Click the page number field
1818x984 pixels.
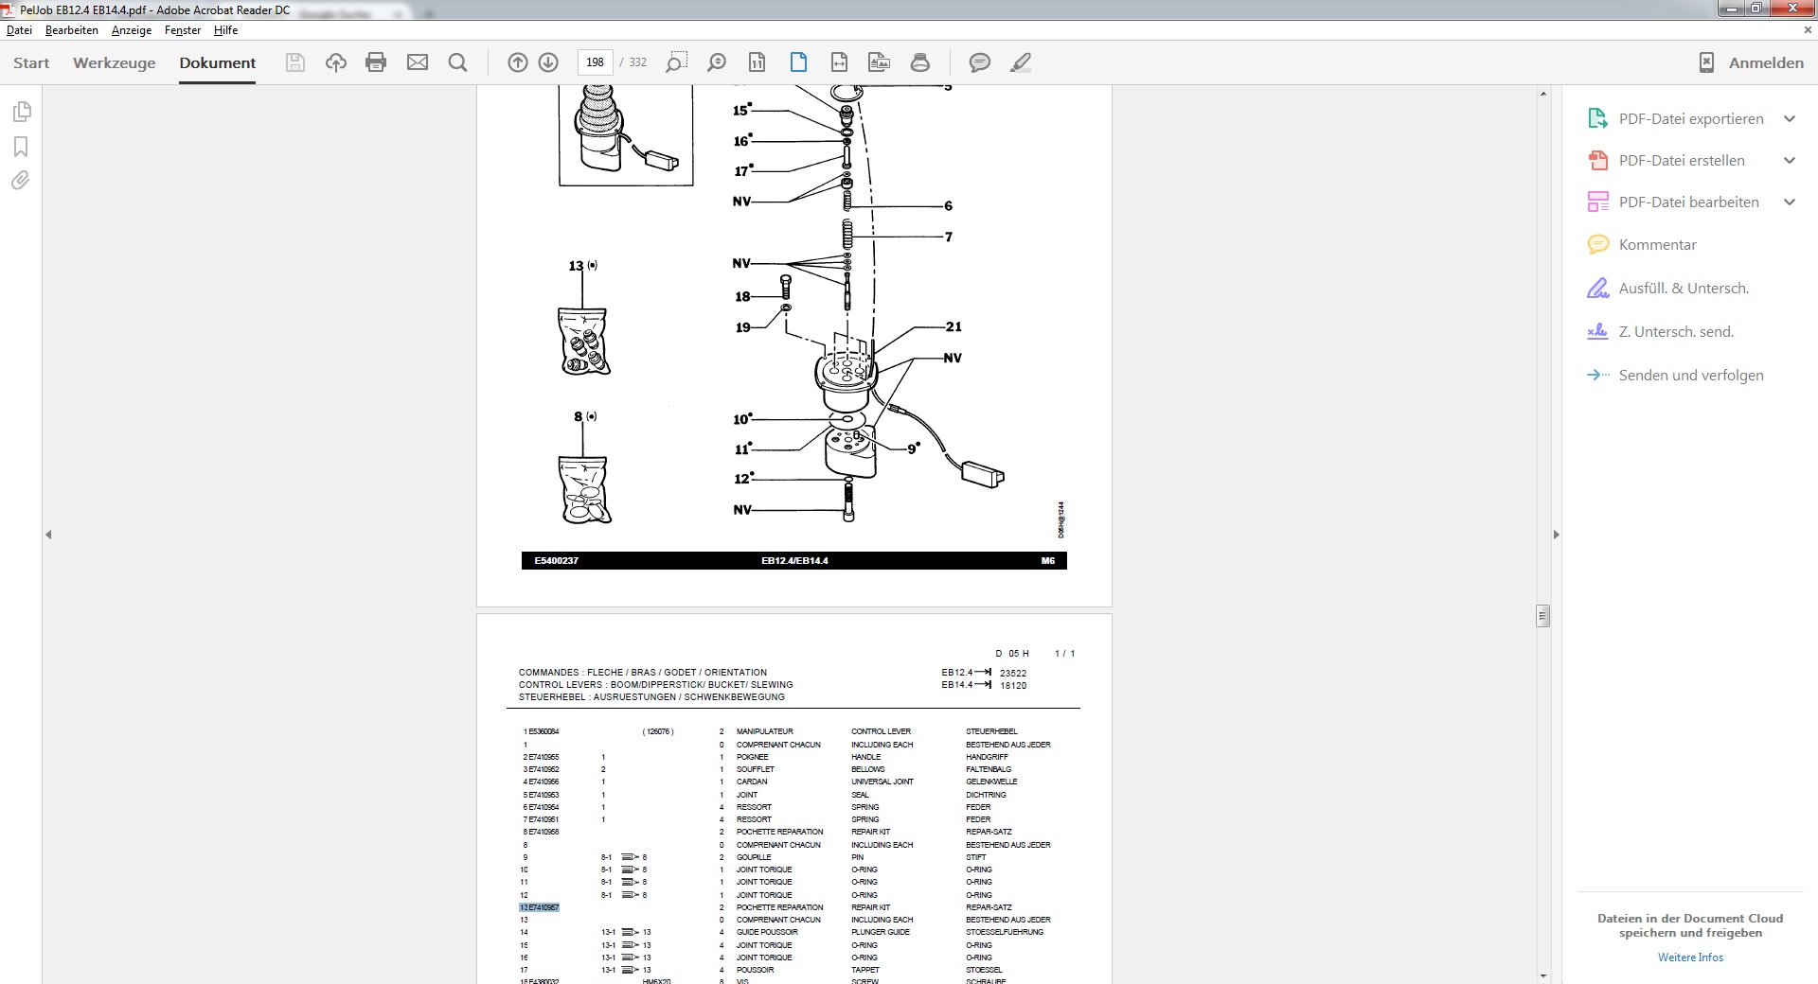[x=595, y=62]
